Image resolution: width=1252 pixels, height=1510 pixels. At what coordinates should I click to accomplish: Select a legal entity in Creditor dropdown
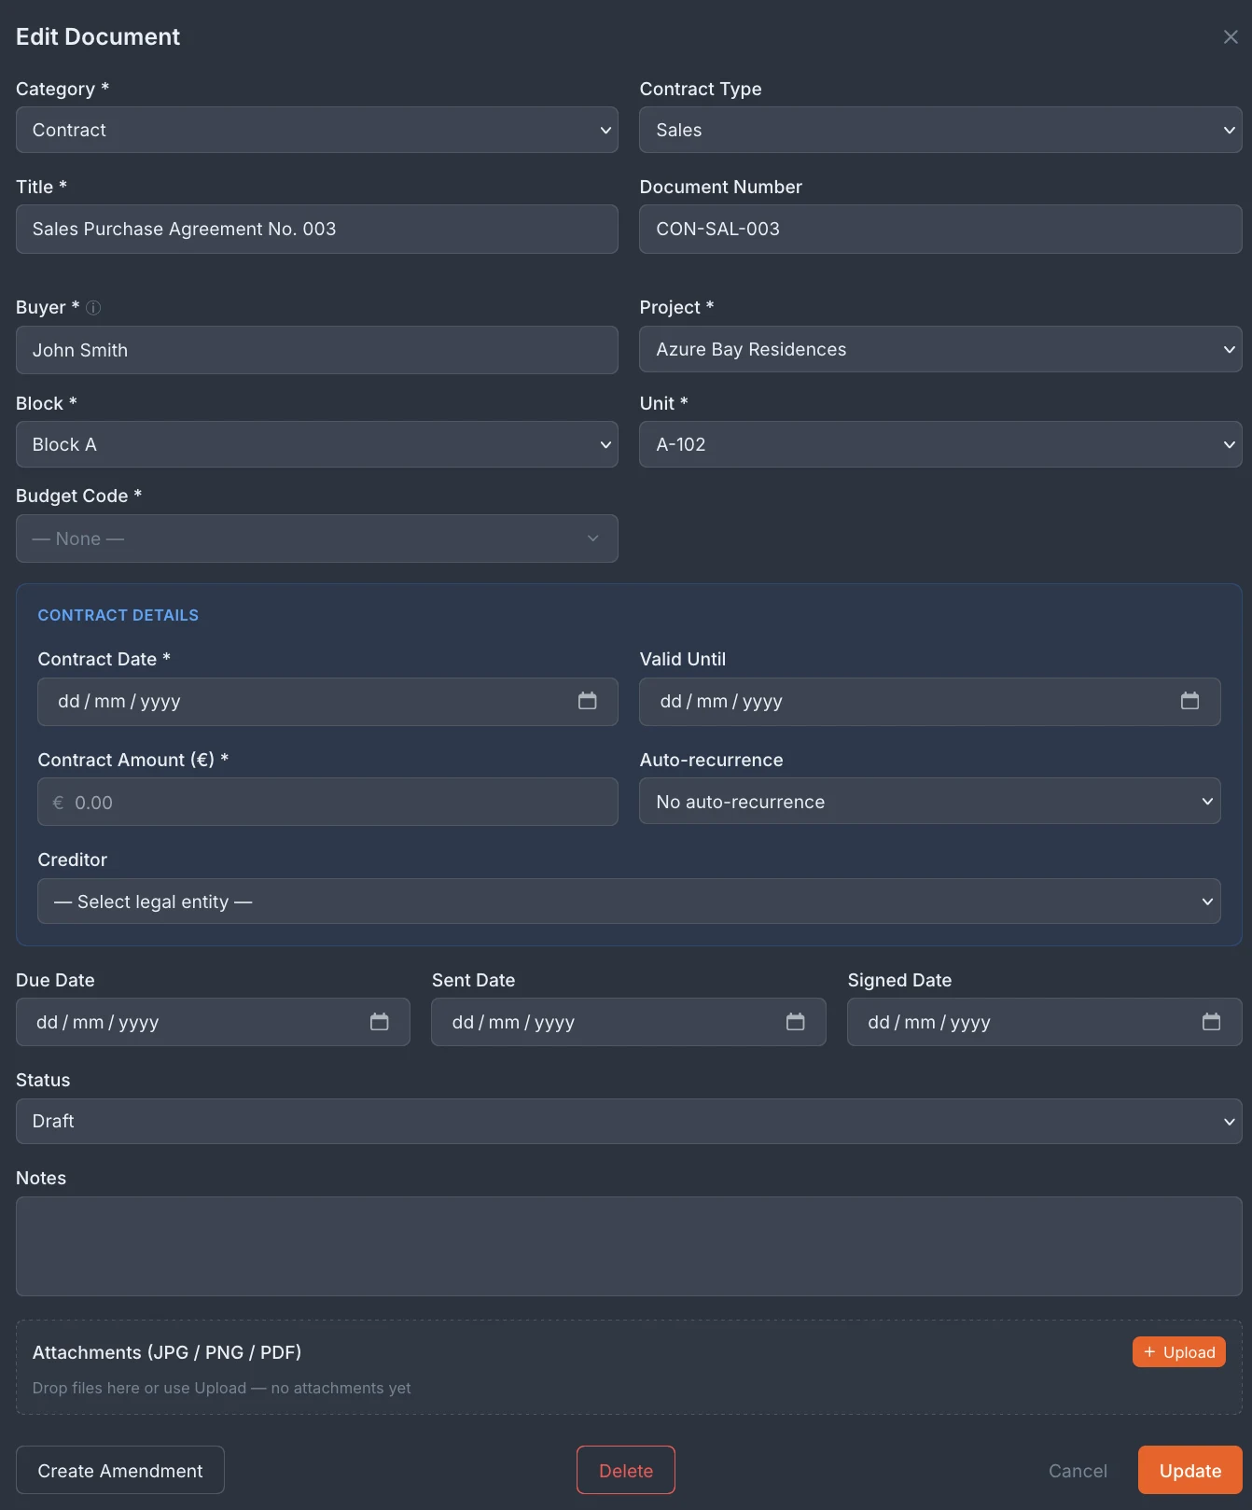click(x=629, y=902)
